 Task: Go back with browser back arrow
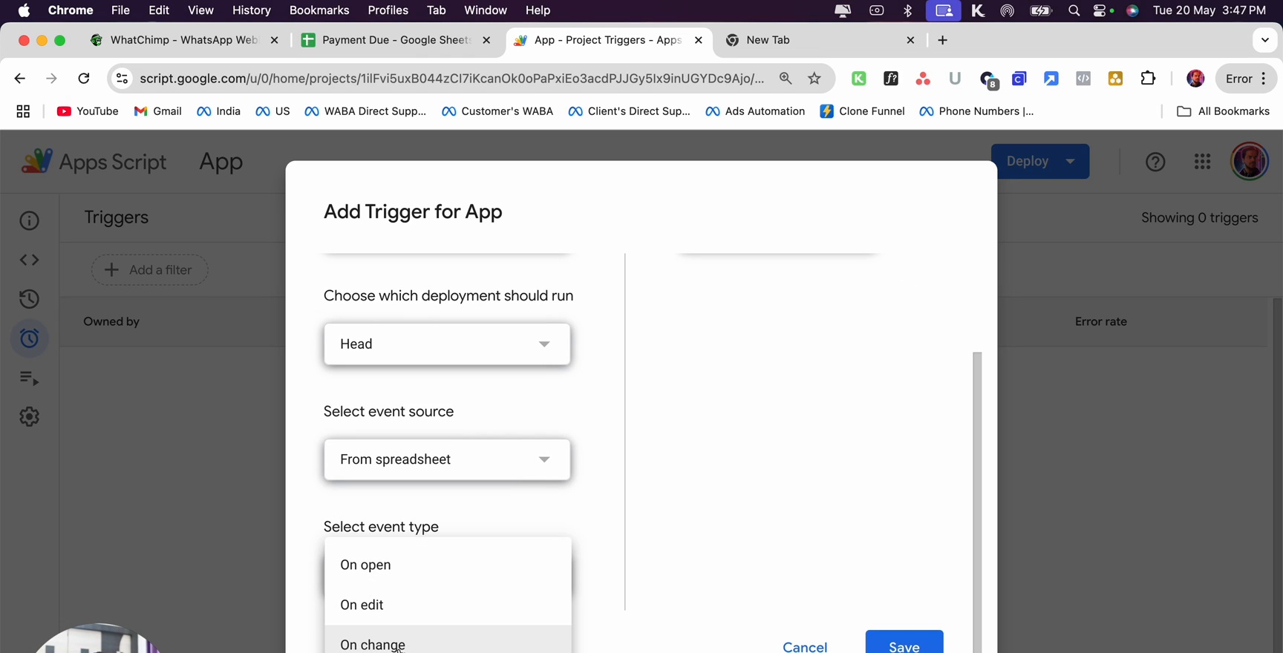coord(20,79)
